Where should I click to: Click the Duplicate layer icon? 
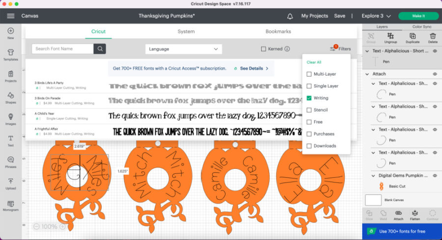(412, 37)
